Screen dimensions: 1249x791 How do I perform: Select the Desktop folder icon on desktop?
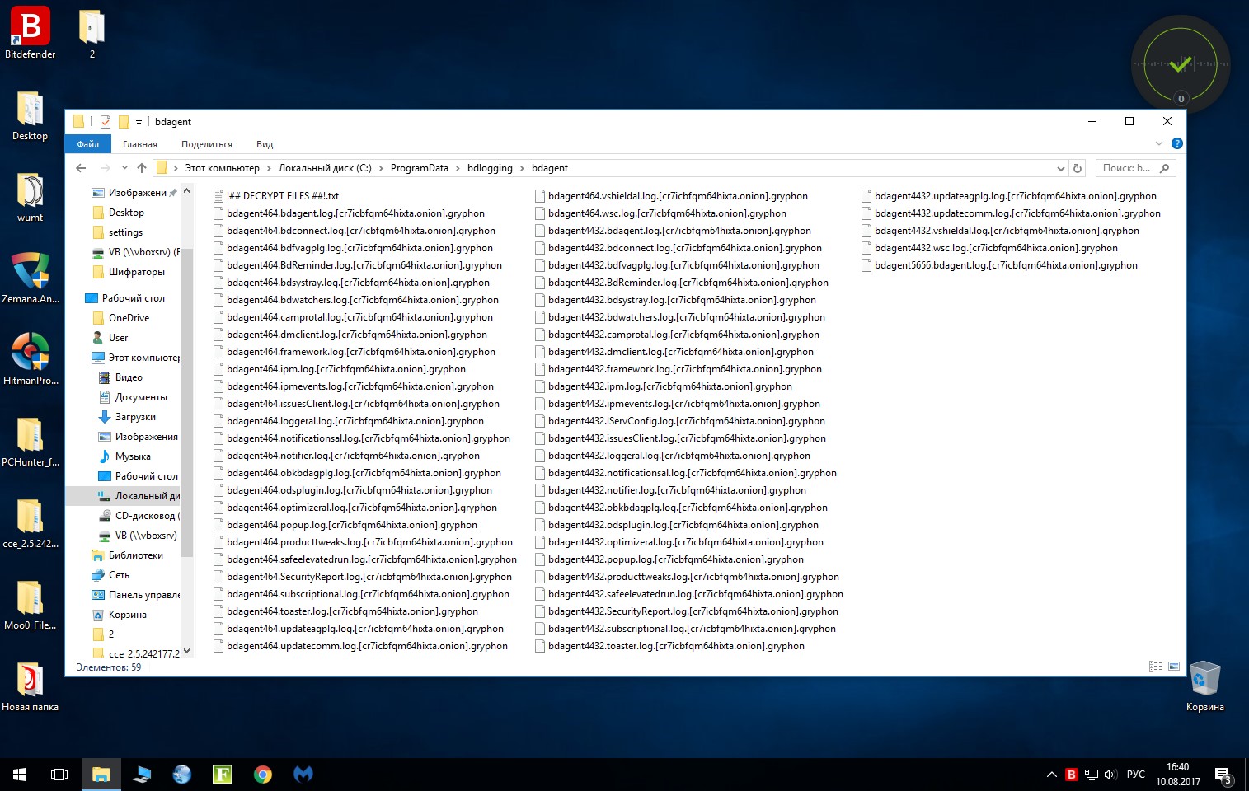coord(30,115)
